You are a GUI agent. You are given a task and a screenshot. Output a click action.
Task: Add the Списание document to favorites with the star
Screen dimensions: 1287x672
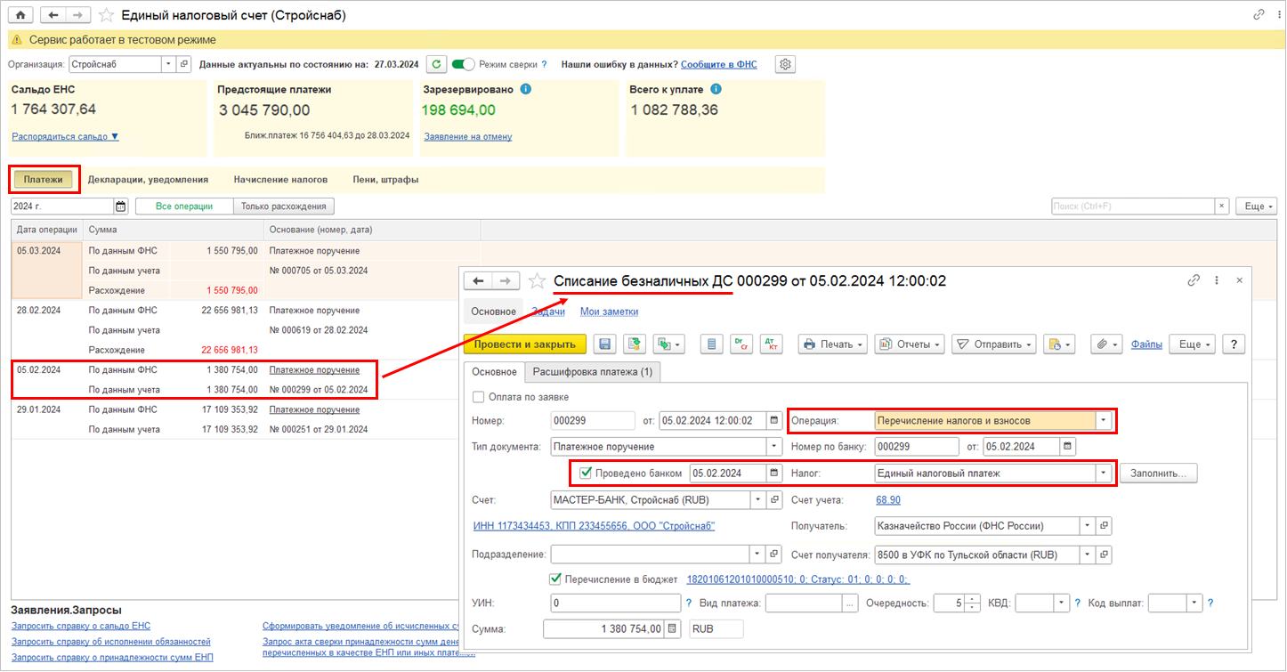coord(536,281)
